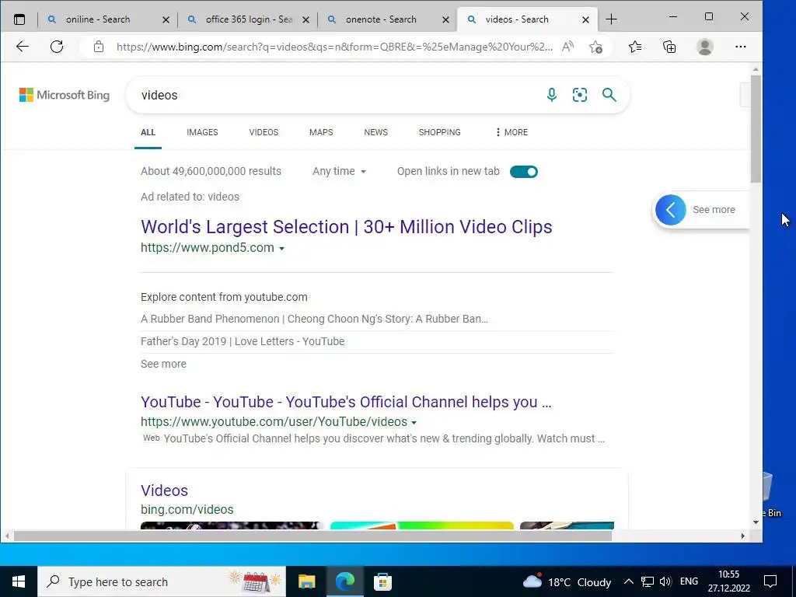View site information via the lock icon
This screenshot has height=597, width=796.
(99, 47)
